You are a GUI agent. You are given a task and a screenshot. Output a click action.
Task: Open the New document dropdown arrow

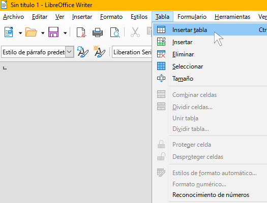[20, 33]
